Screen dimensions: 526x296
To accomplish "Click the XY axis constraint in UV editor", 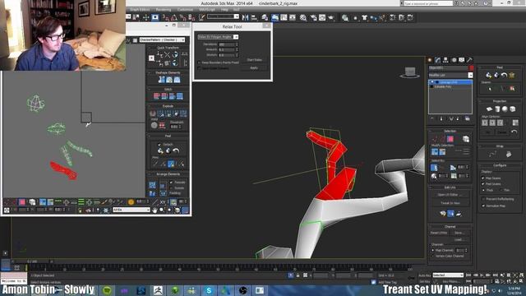I will [163, 202].
